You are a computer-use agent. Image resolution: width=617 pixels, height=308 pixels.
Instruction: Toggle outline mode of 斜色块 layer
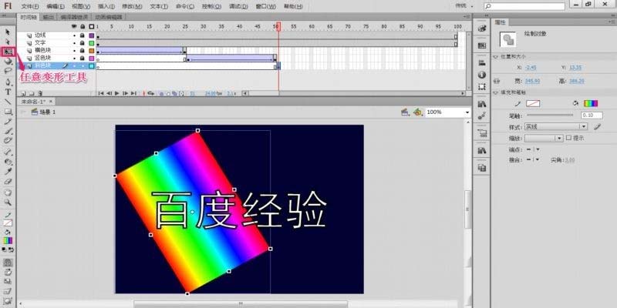coord(92,66)
